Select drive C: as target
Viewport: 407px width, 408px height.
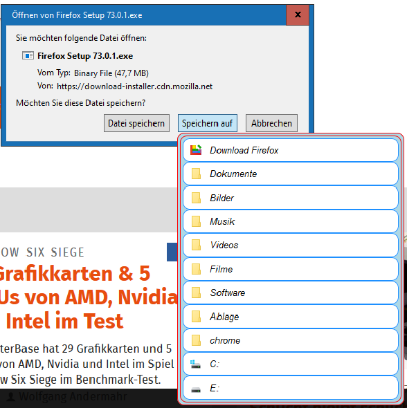(291, 364)
